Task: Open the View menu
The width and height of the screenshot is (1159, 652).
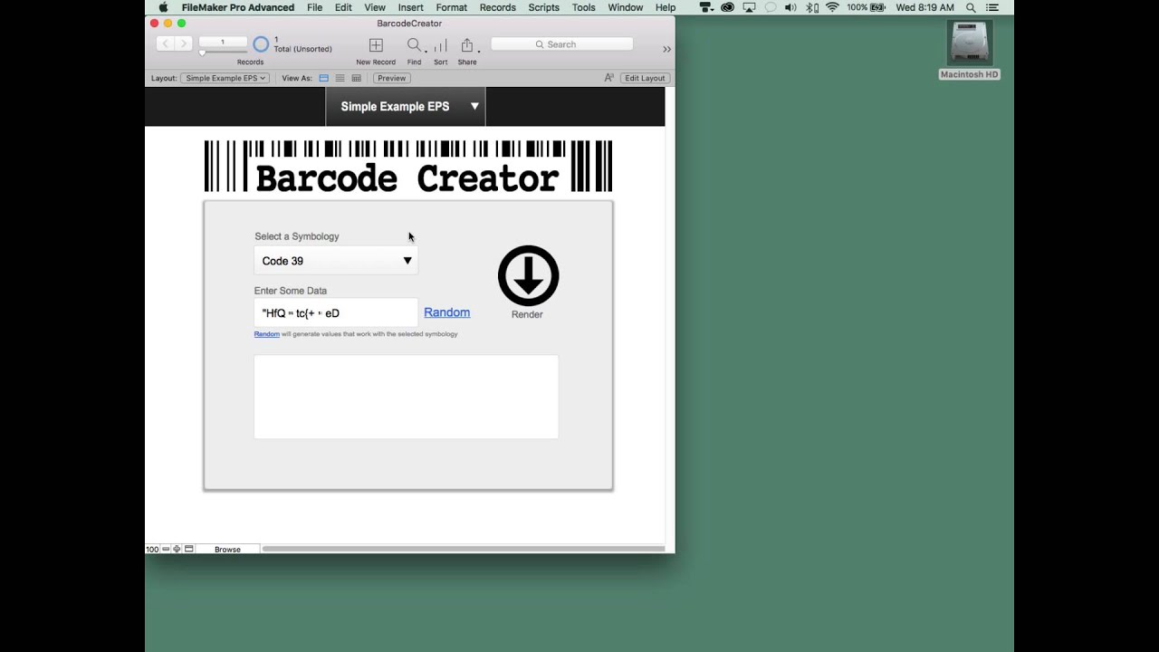Action: (375, 7)
